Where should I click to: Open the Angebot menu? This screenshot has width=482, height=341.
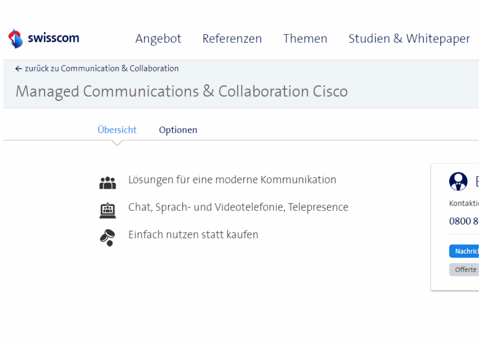click(x=159, y=39)
